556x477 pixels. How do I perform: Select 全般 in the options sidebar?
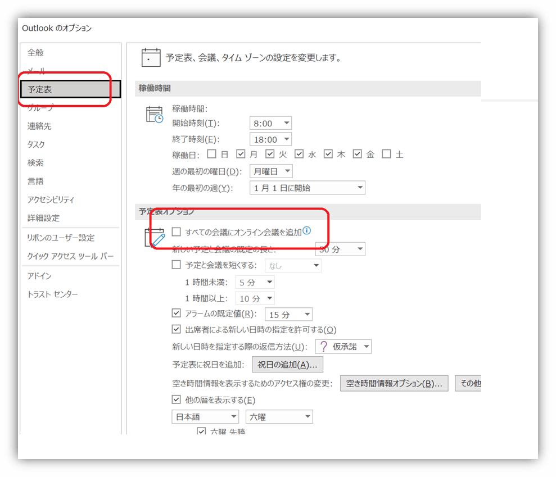click(70, 52)
